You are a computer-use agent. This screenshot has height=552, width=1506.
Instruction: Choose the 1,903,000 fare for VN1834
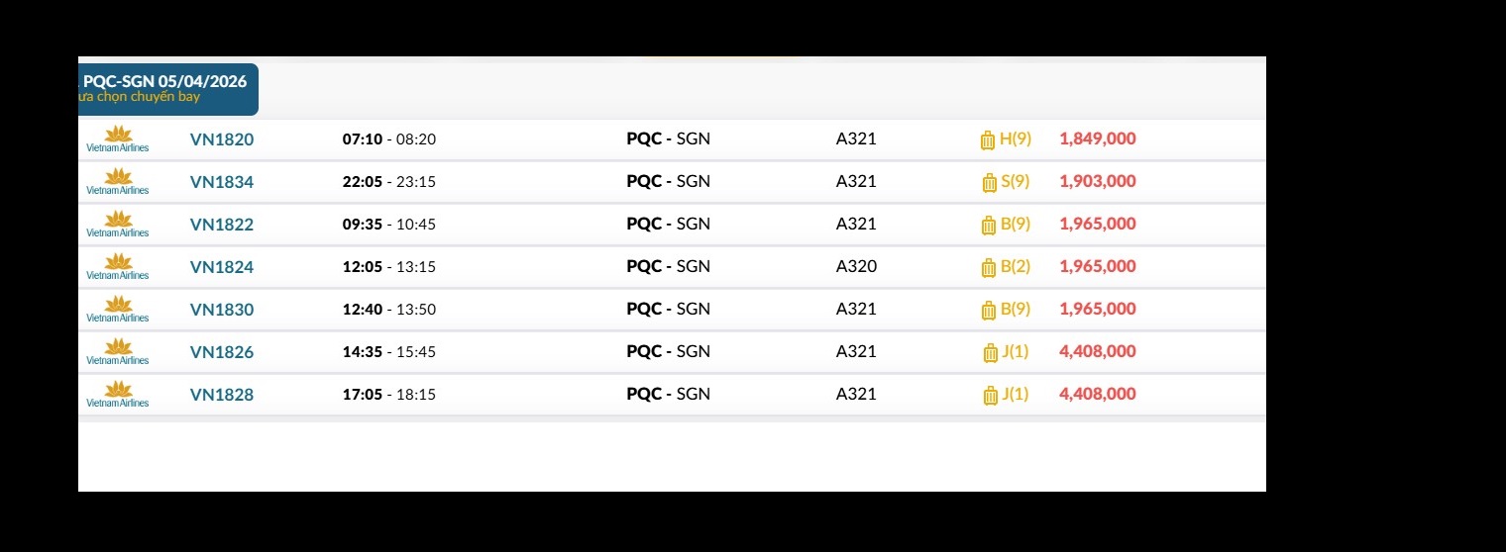[1098, 182]
